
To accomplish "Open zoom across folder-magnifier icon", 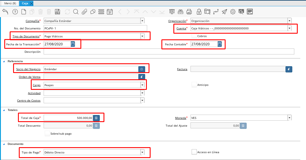I will 207,12.
